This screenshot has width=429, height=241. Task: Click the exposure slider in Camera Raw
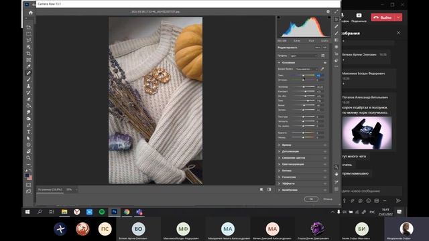pos(304,87)
